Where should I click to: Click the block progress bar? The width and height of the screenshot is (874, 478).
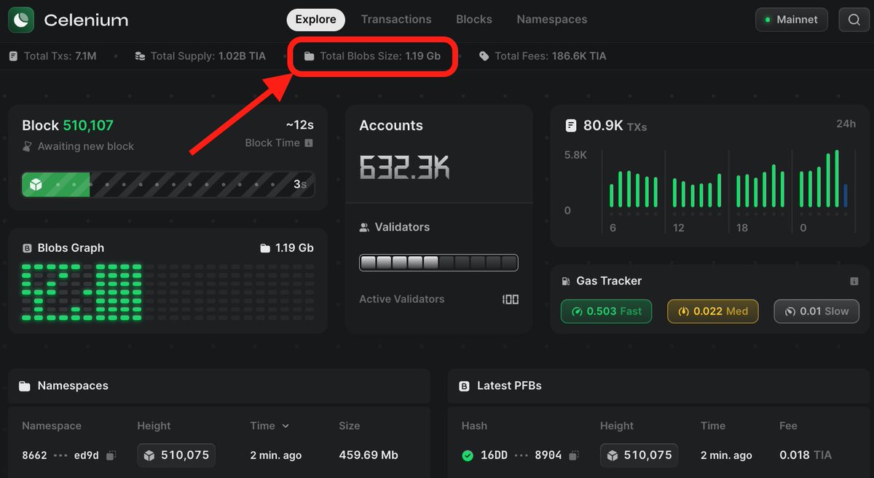coord(168,185)
